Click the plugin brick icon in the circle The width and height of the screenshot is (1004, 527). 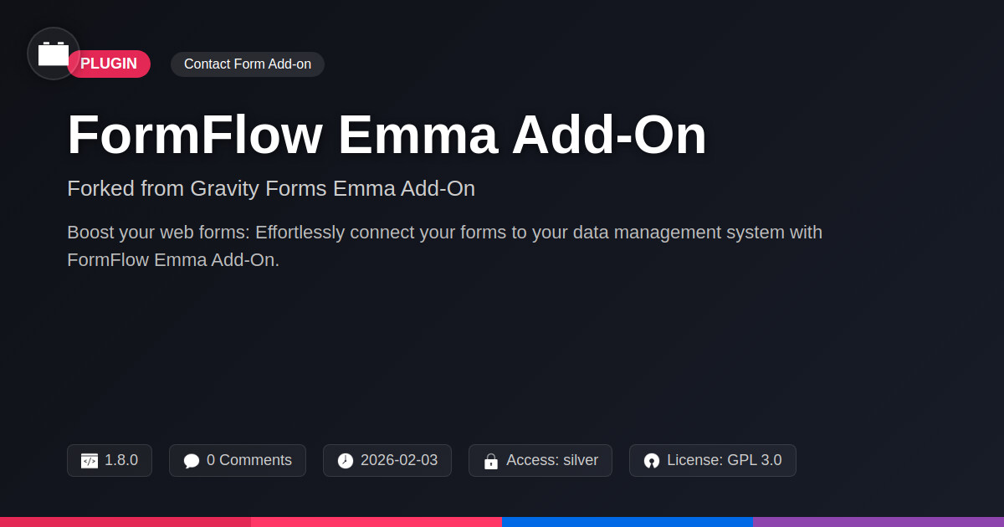(54, 54)
